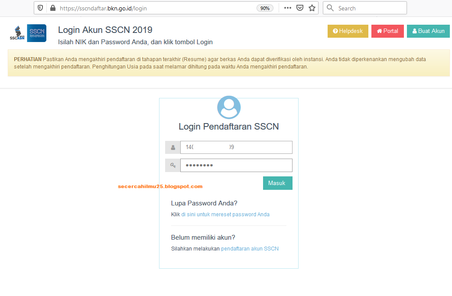
Task: Click the blue SSCN logo
Action: 36,33
